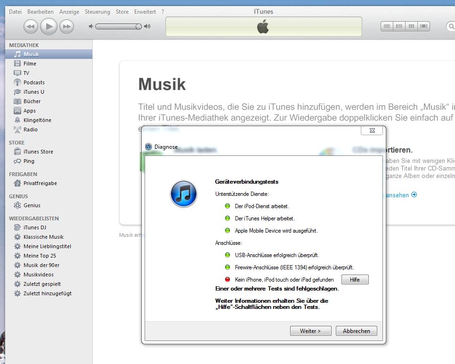
Task: Open the iTunes Store entry
Action: tap(49, 152)
